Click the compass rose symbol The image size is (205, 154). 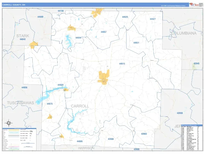click(x=9, y=123)
